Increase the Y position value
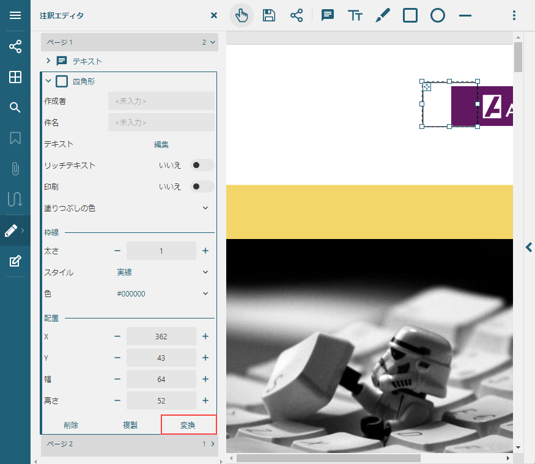The width and height of the screenshot is (535, 464). coord(205,358)
